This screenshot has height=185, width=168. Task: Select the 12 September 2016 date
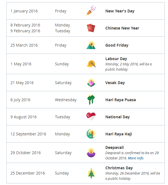[28, 134]
